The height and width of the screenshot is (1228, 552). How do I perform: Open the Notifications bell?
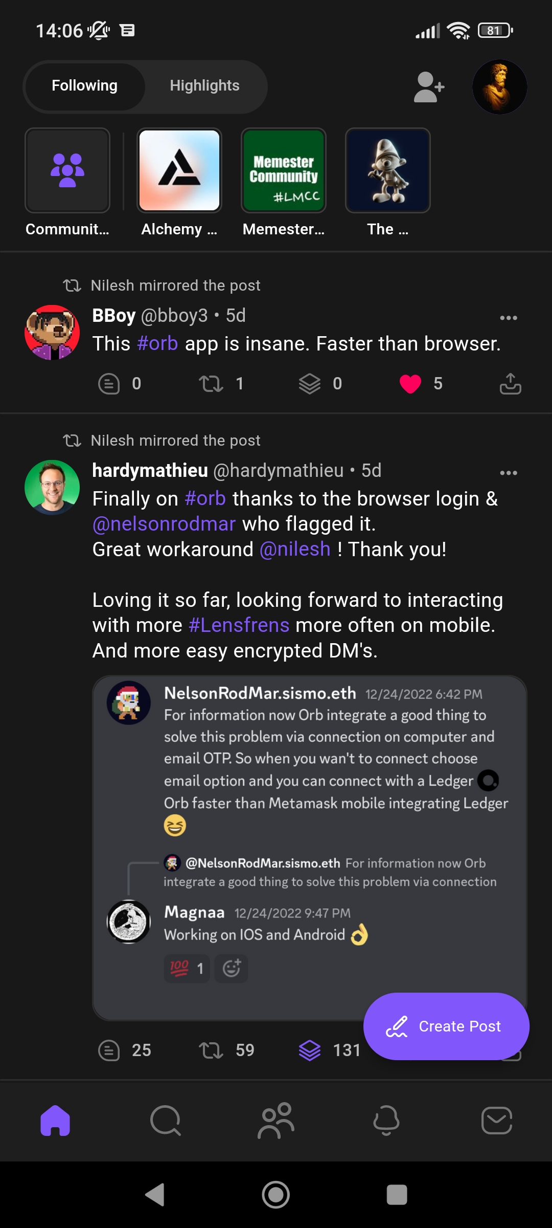coord(386,1121)
